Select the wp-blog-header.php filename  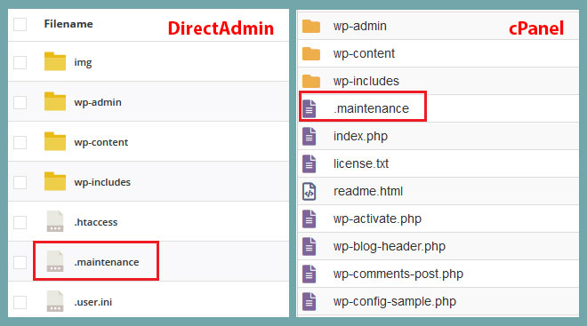click(390, 246)
